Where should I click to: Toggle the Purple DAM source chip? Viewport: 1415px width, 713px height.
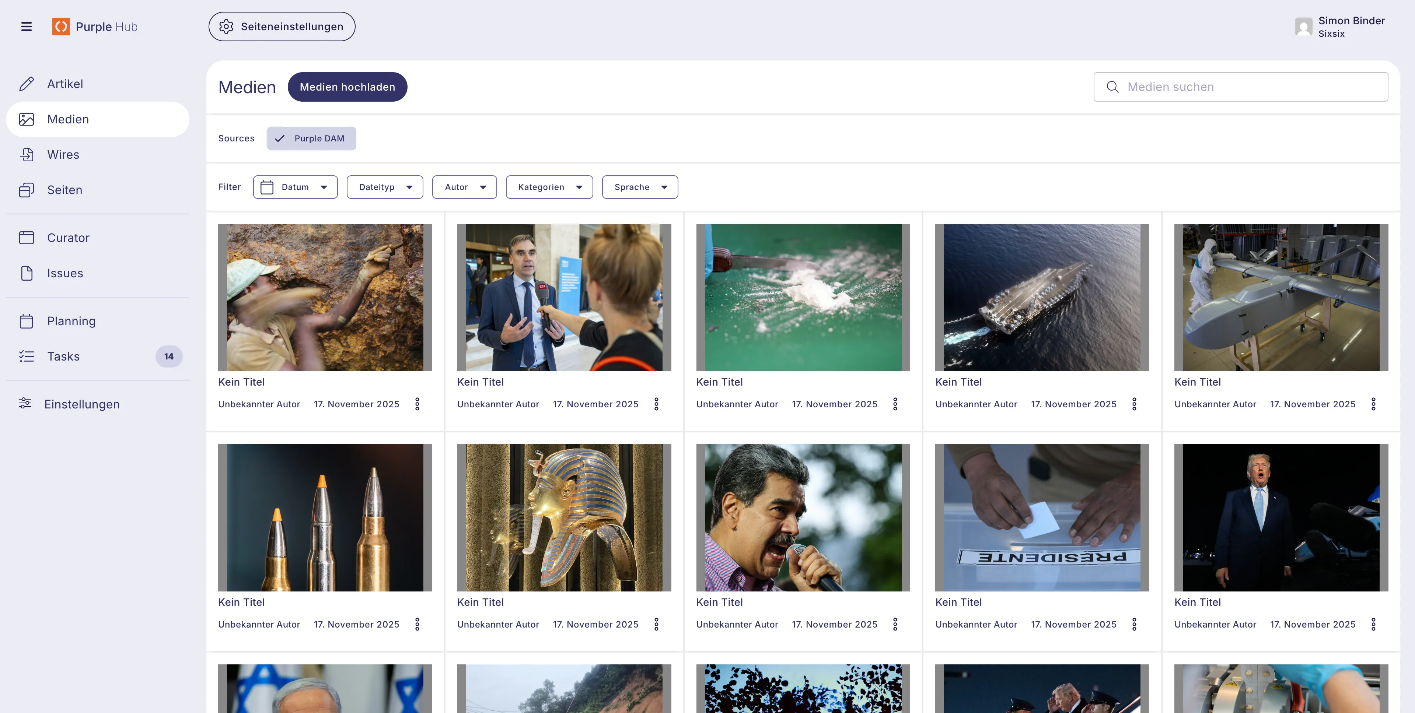pos(311,138)
